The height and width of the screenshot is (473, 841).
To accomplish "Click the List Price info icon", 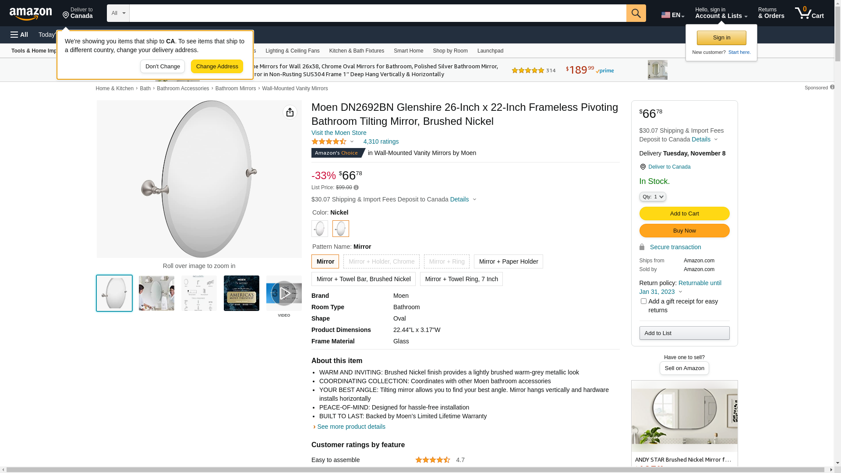I will click(356, 188).
